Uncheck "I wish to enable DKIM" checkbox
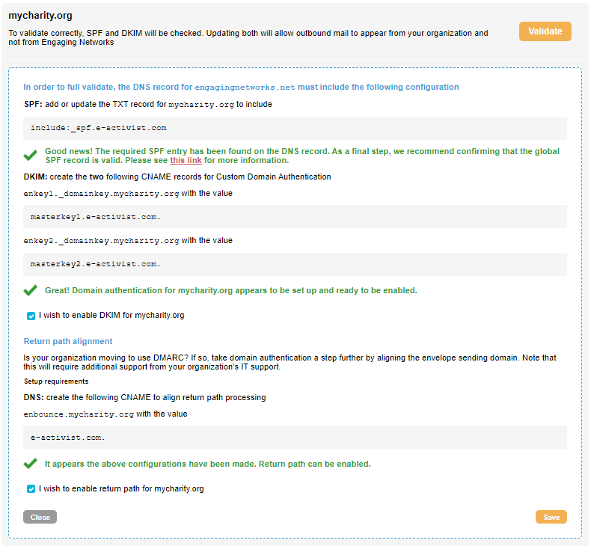 (31, 316)
